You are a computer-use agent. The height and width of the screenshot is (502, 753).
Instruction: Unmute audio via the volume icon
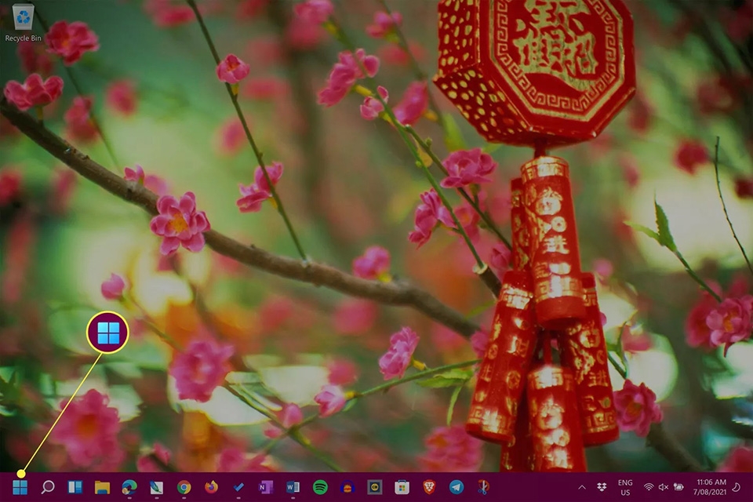[x=664, y=488]
